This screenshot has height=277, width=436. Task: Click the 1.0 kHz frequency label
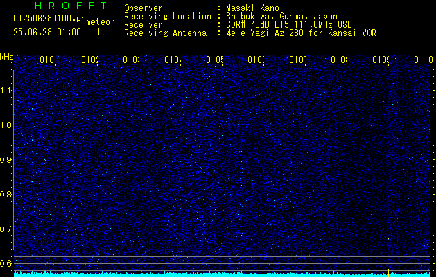(6, 125)
